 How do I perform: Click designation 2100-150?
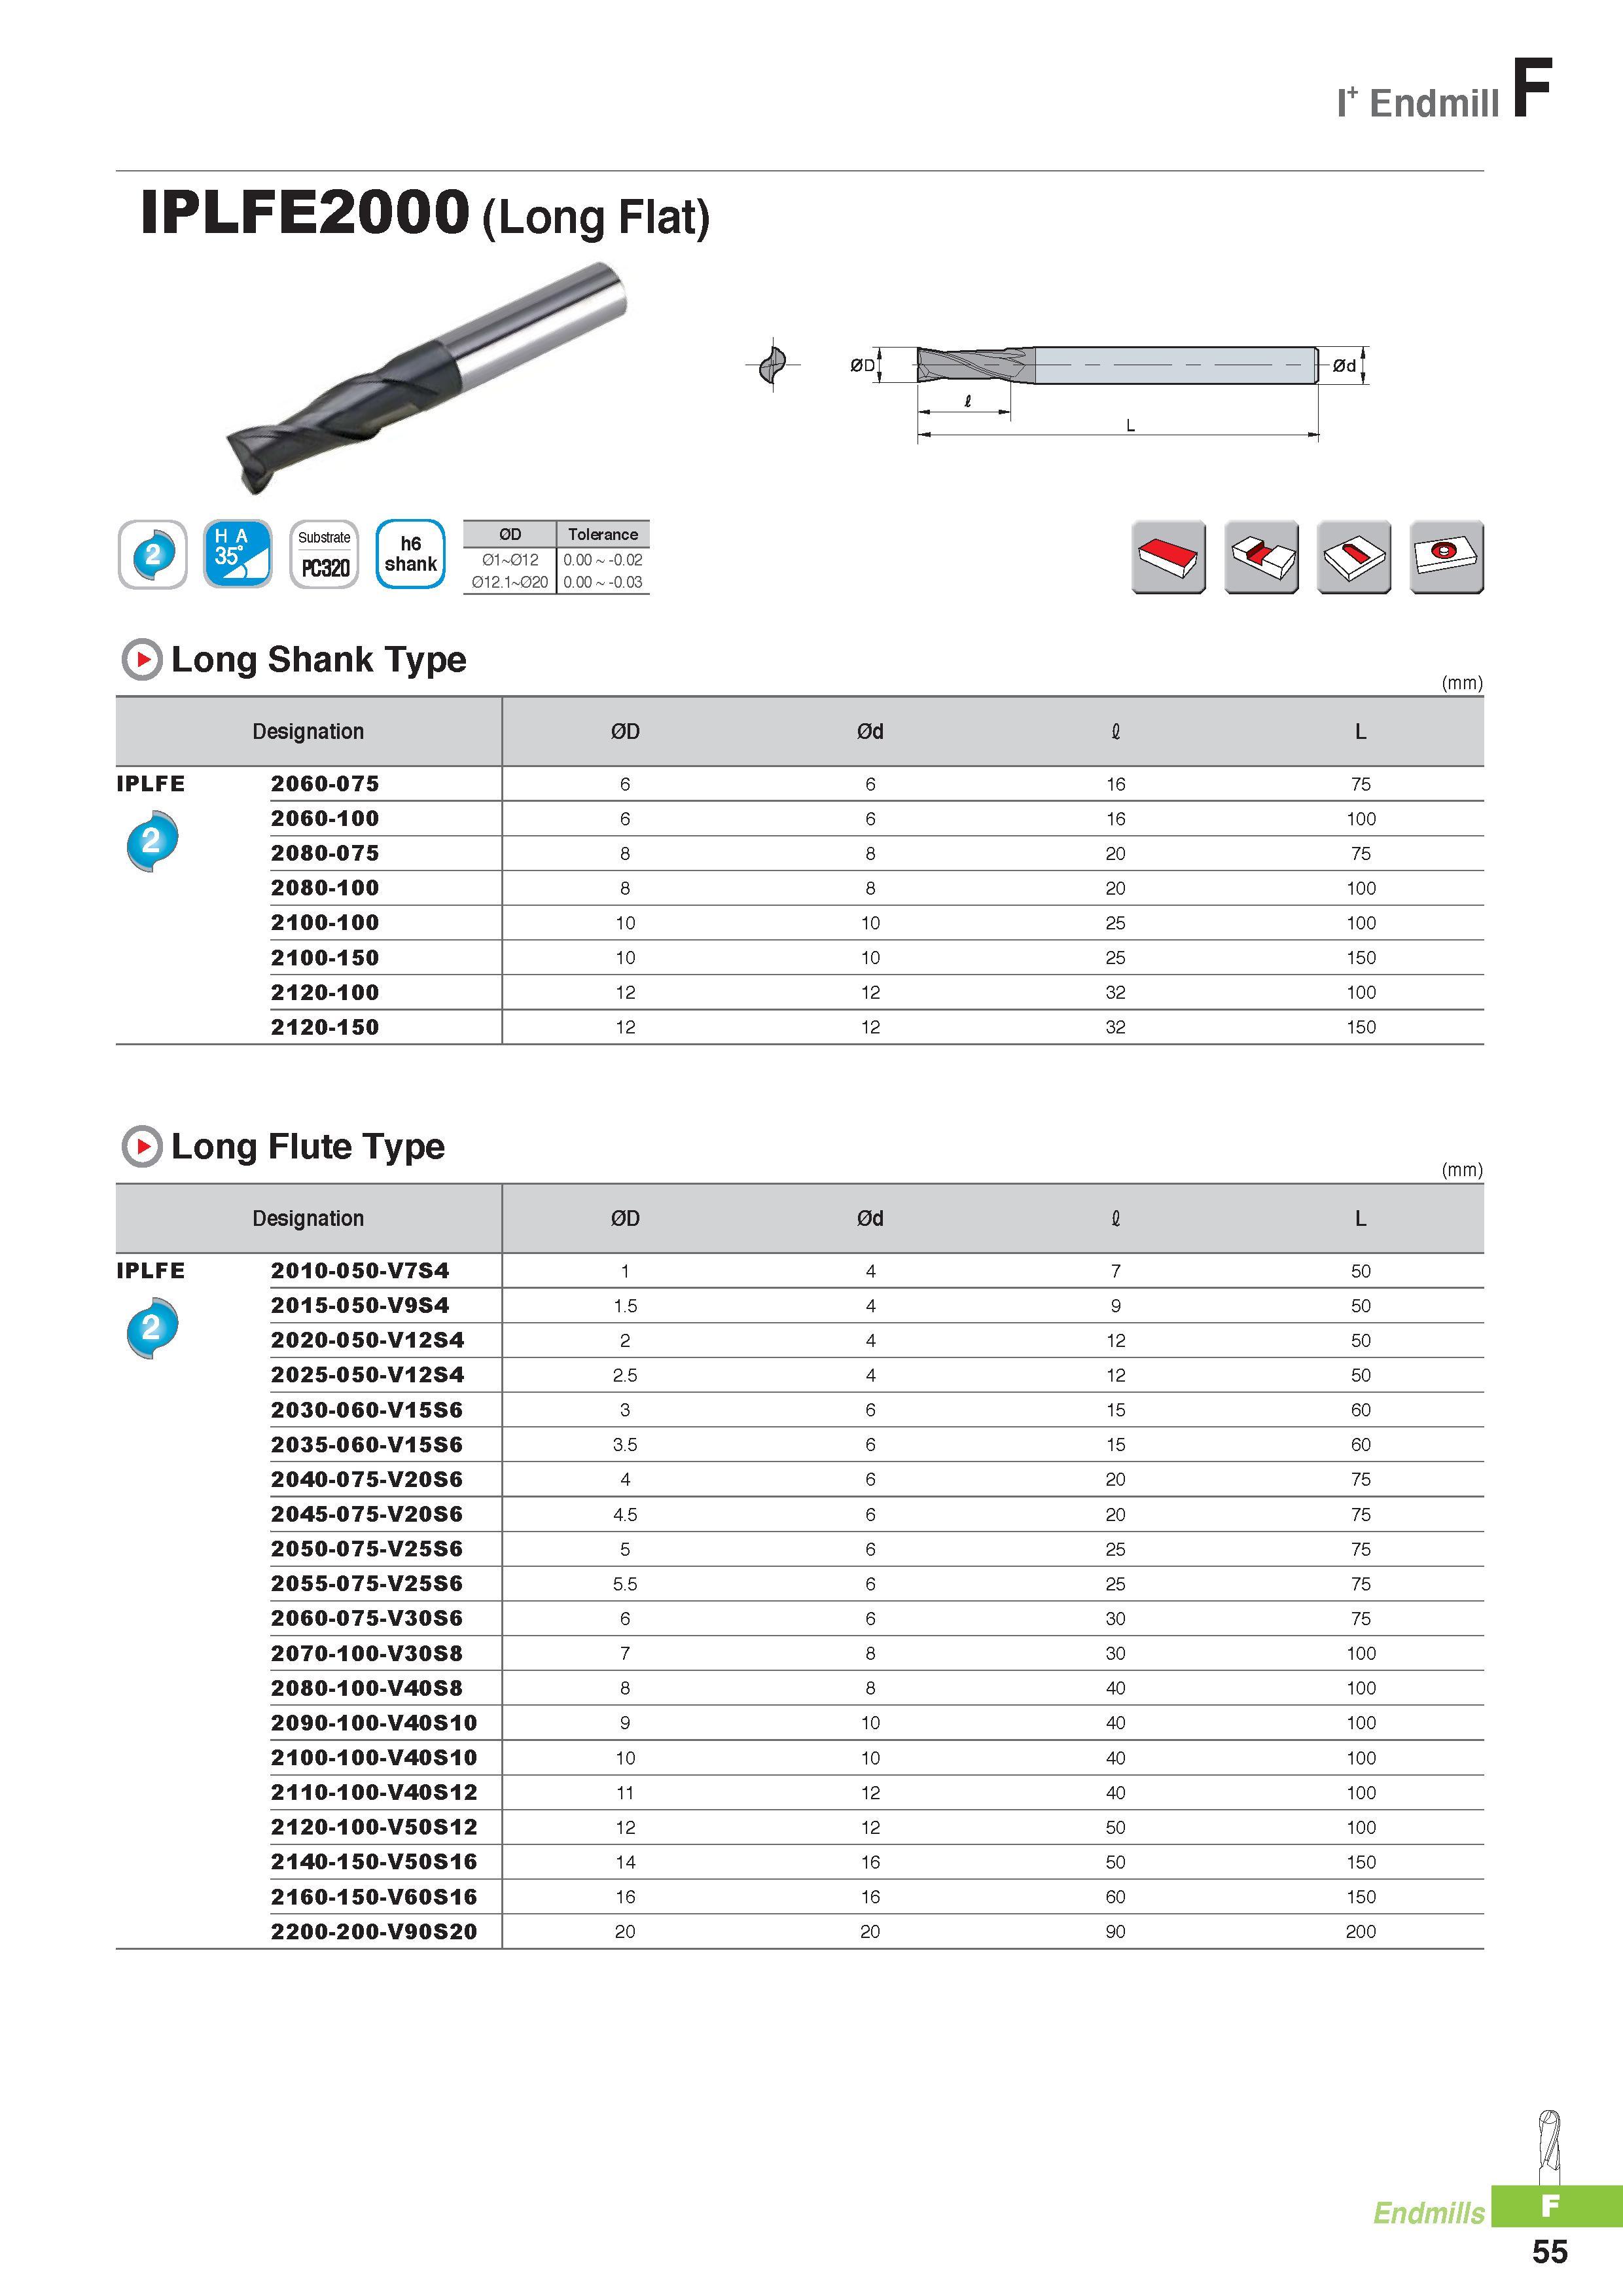pos(325,958)
